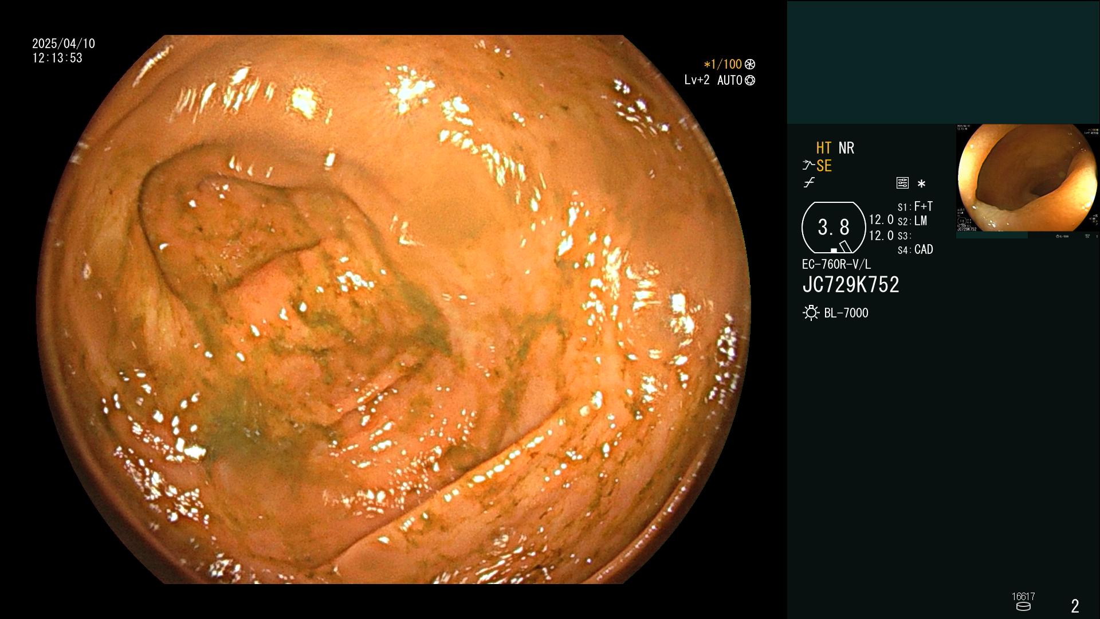The height and width of the screenshot is (619, 1100).
Task: Click the BL-7000 light source lamp icon
Action: pos(811,313)
